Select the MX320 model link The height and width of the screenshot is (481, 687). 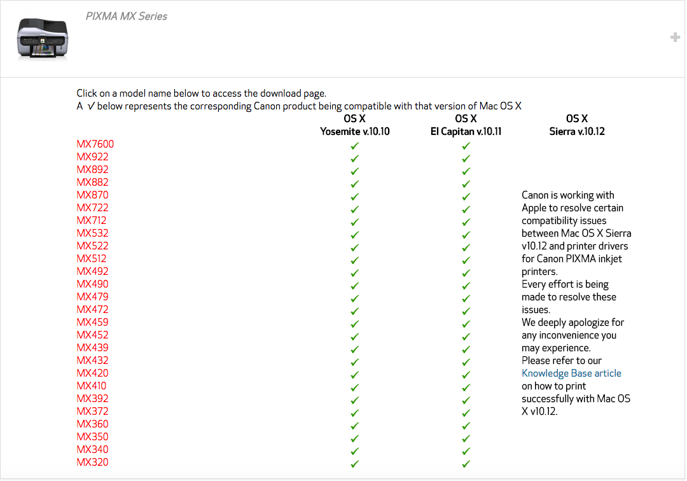click(92, 462)
